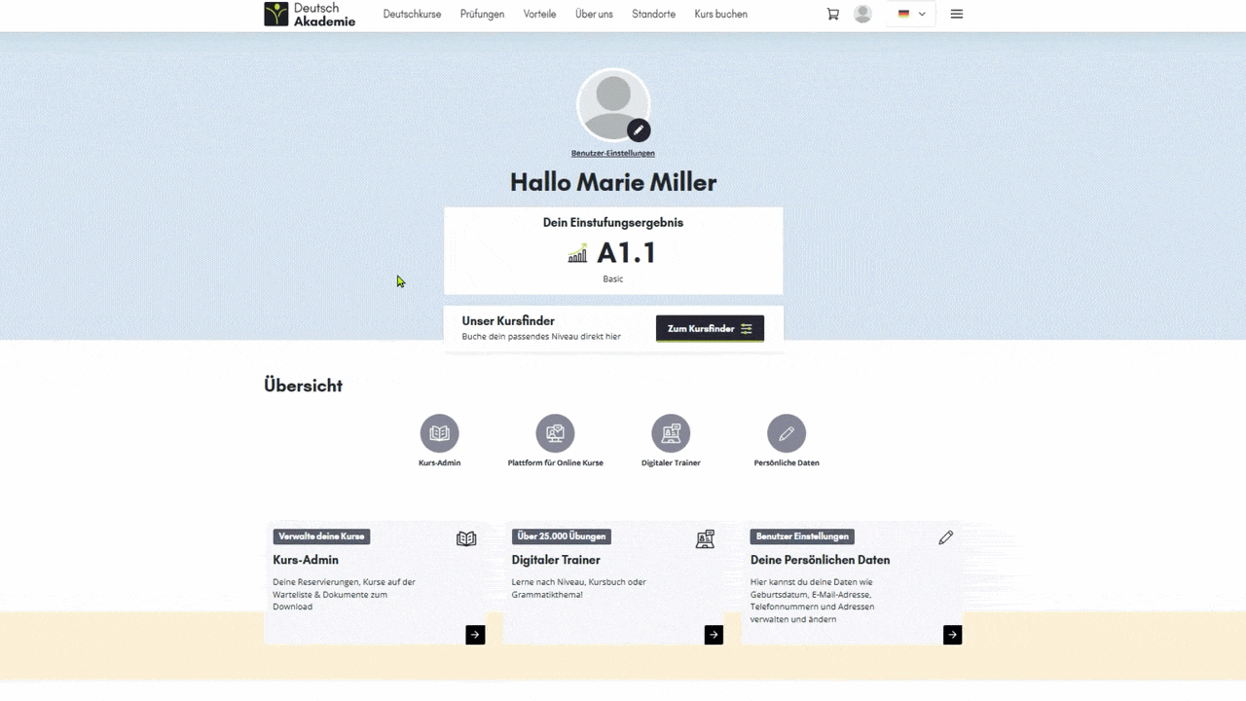Click the Benutzer Einstellungen card badge
This screenshot has height=701, width=1246.
[802, 536]
